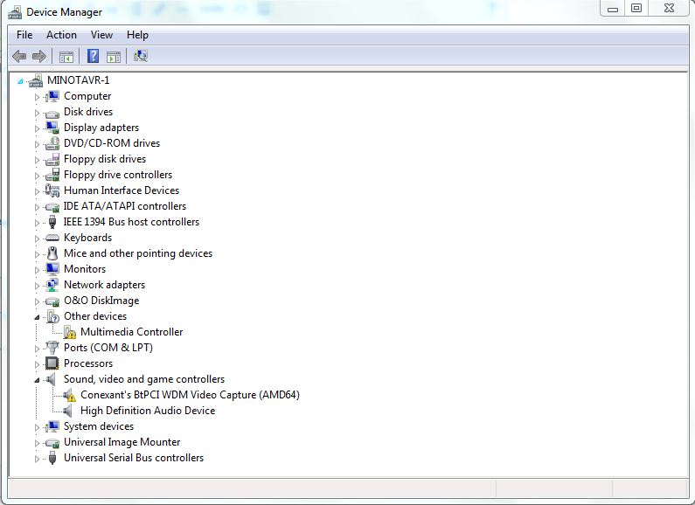Click the Show/Hide Action Pane icon

tap(114, 57)
